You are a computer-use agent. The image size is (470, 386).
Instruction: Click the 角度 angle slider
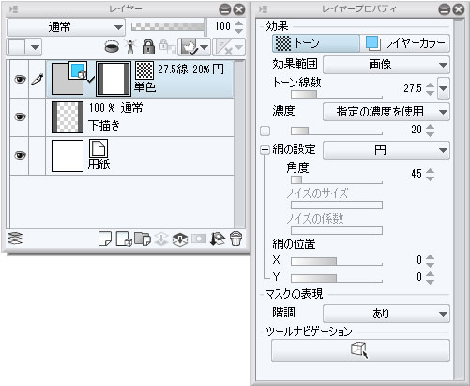coord(337,179)
